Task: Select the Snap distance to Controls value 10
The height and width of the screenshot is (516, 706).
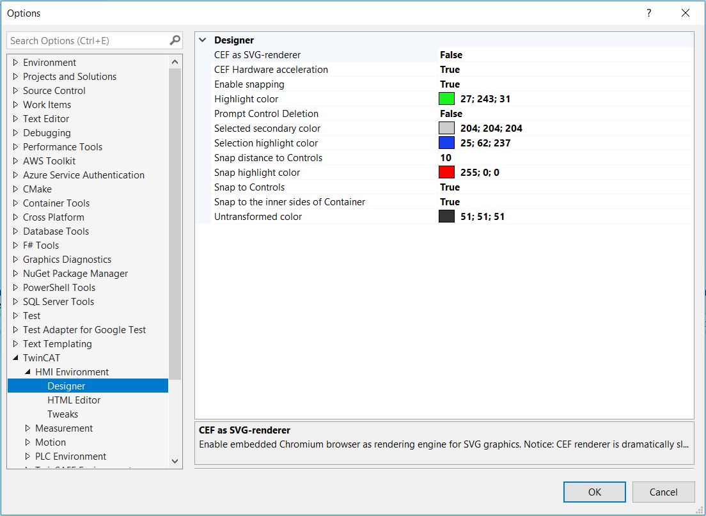Action: [446, 157]
